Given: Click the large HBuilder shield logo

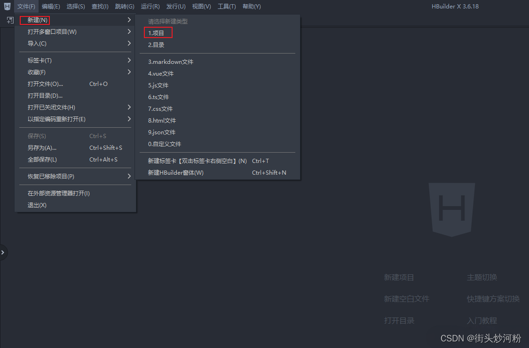Looking at the screenshot, I should pos(451,209).
